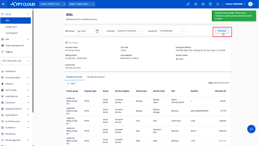Image resolution: width=259 pixels, height=146 pixels.
Task: Open the support chat icon in header
Action: 196,4
